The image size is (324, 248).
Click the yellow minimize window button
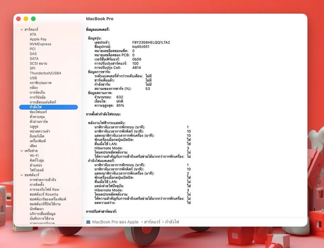(x=26, y=19)
